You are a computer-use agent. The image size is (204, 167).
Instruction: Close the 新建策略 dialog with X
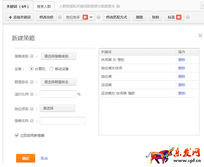tap(200, 36)
